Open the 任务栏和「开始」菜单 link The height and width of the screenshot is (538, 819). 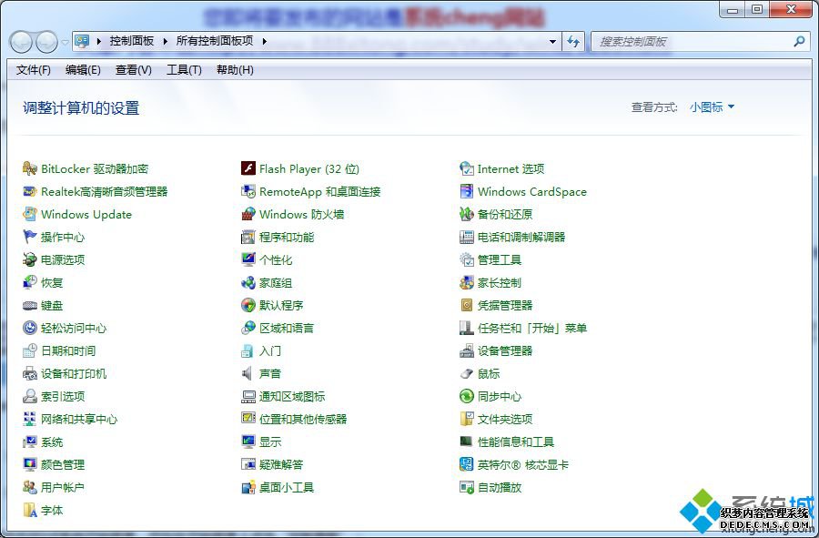(532, 328)
